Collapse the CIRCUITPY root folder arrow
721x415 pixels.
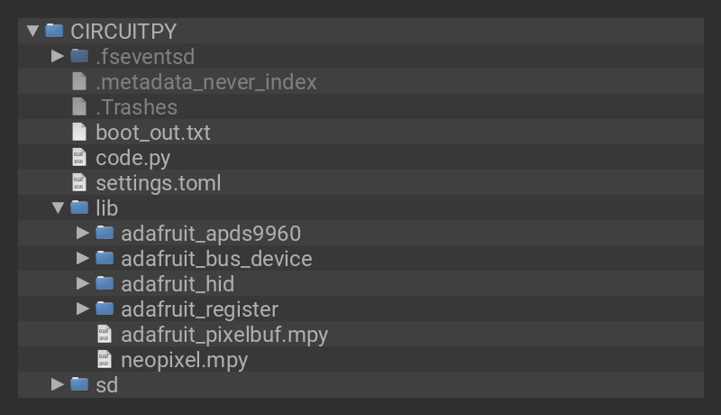(33, 31)
